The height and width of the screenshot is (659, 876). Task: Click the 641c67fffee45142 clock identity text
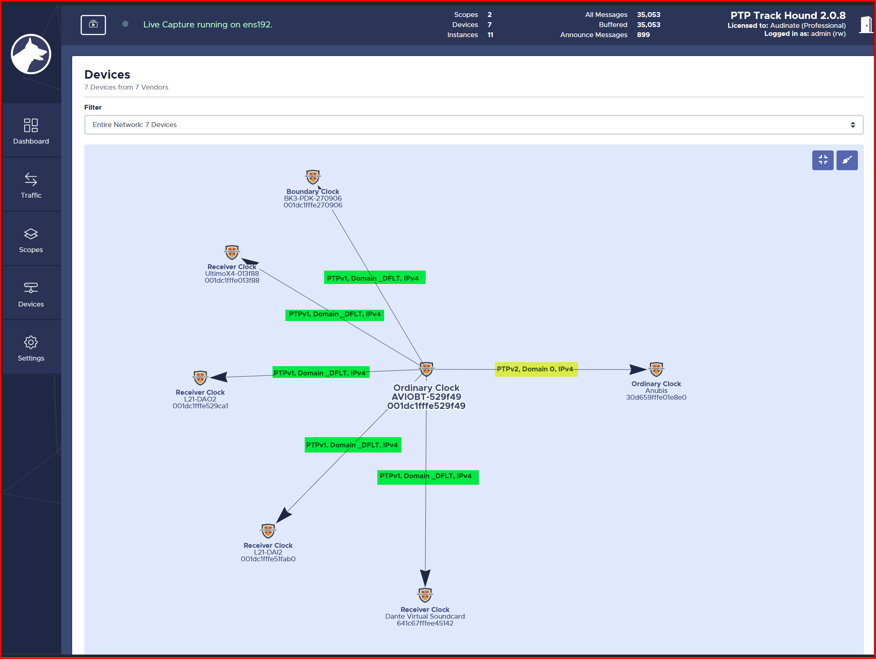point(425,623)
